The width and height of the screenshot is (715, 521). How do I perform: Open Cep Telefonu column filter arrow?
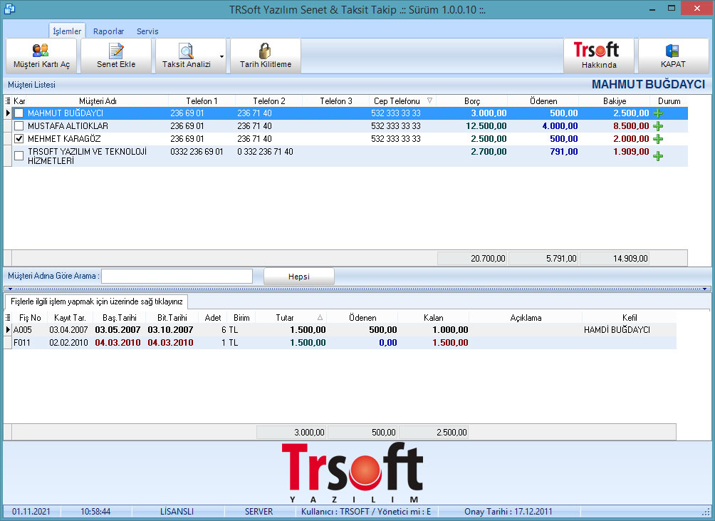pyautogui.click(x=429, y=100)
